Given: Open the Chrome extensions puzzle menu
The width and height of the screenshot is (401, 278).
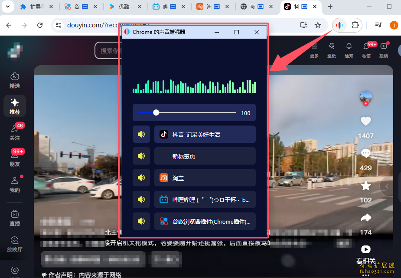Looking at the screenshot, I should (355, 25).
